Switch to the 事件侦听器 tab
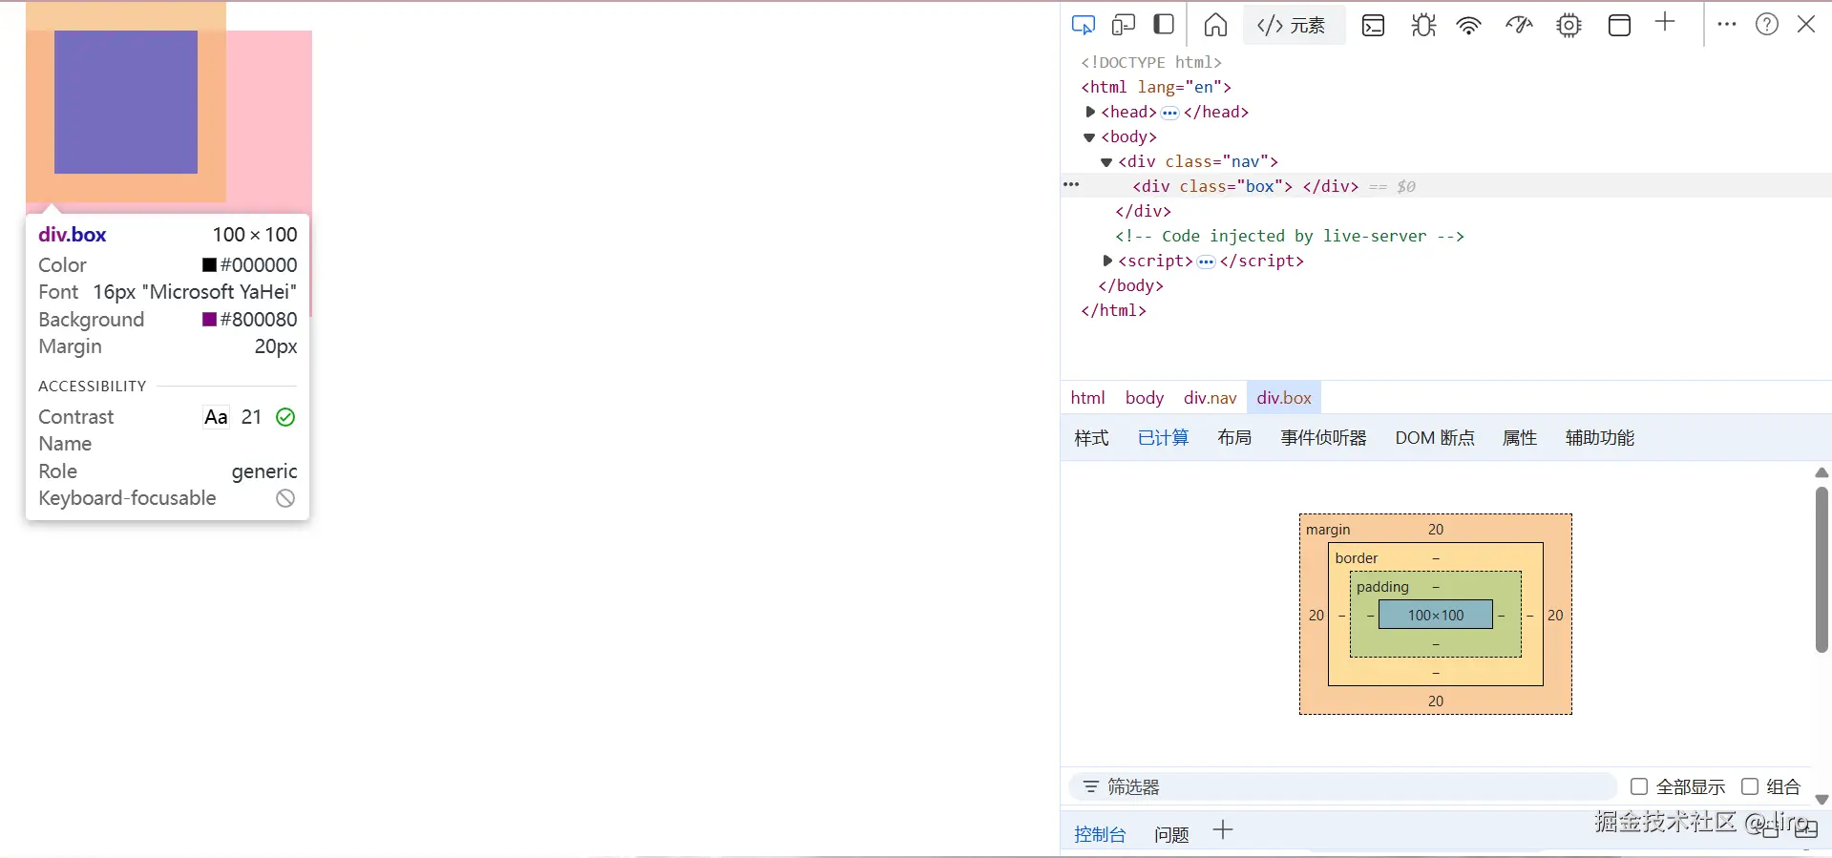Image resolution: width=1832 pixels, height=858 pixels. click(1323, 438)
